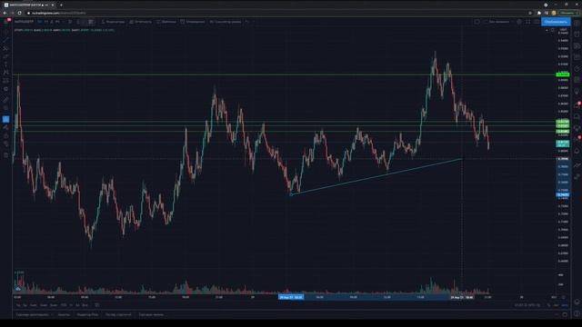This screenshot has width=582, height=327.
Task: Open the go-to-date calendar icon
Action: point(97,305)
